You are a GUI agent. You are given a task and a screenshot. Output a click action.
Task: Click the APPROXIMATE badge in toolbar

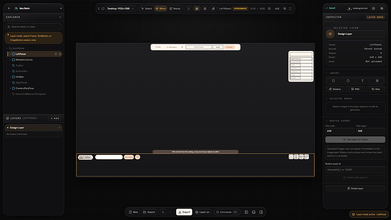click(240, 9)
